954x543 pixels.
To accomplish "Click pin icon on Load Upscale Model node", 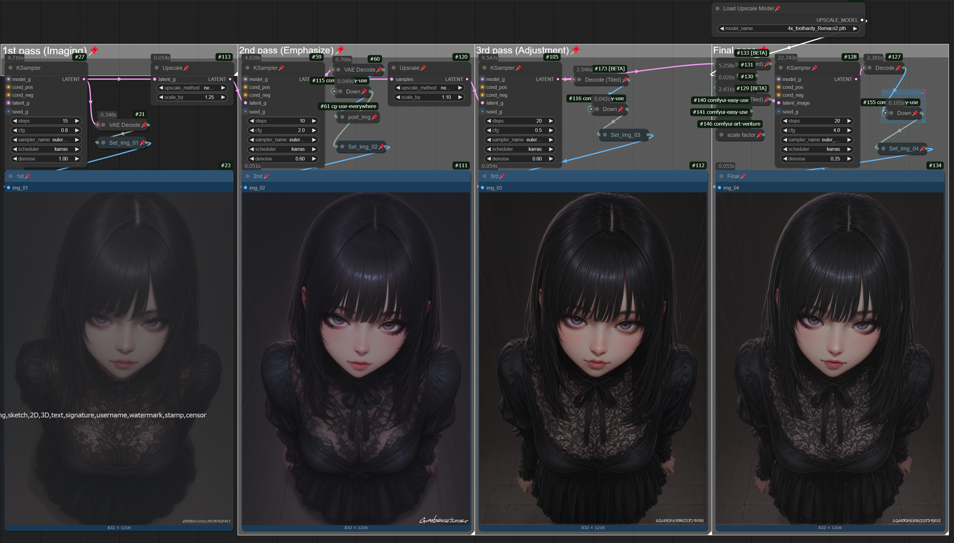I will pos(778,9).
